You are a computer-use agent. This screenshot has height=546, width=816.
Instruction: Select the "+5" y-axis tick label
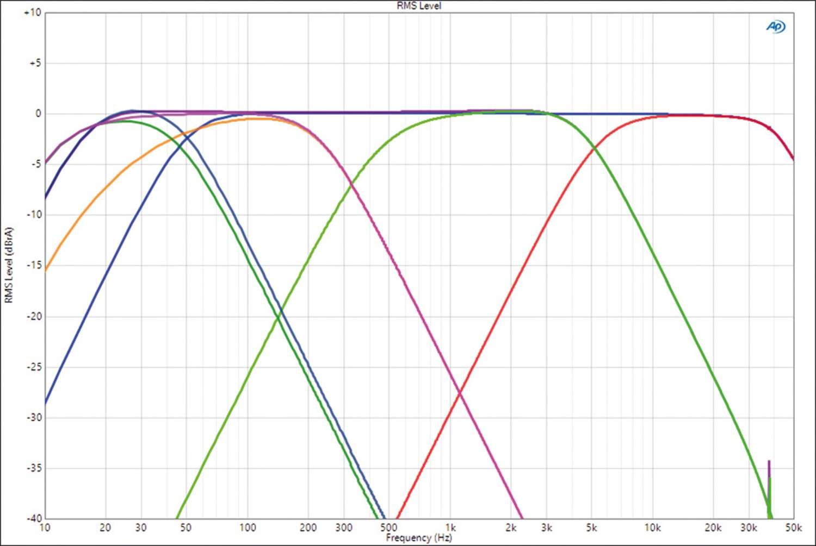click(x=34, y=63)
